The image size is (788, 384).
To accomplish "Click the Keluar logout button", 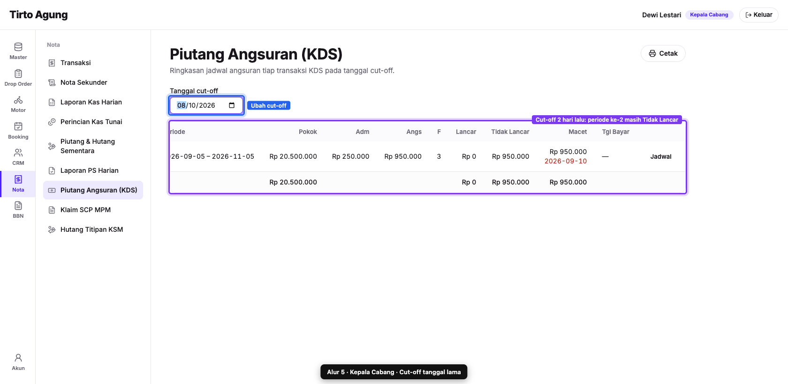I will (x=758, y=15).
